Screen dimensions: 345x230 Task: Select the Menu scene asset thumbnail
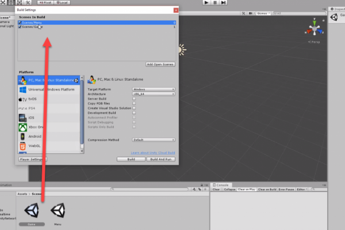58,210
